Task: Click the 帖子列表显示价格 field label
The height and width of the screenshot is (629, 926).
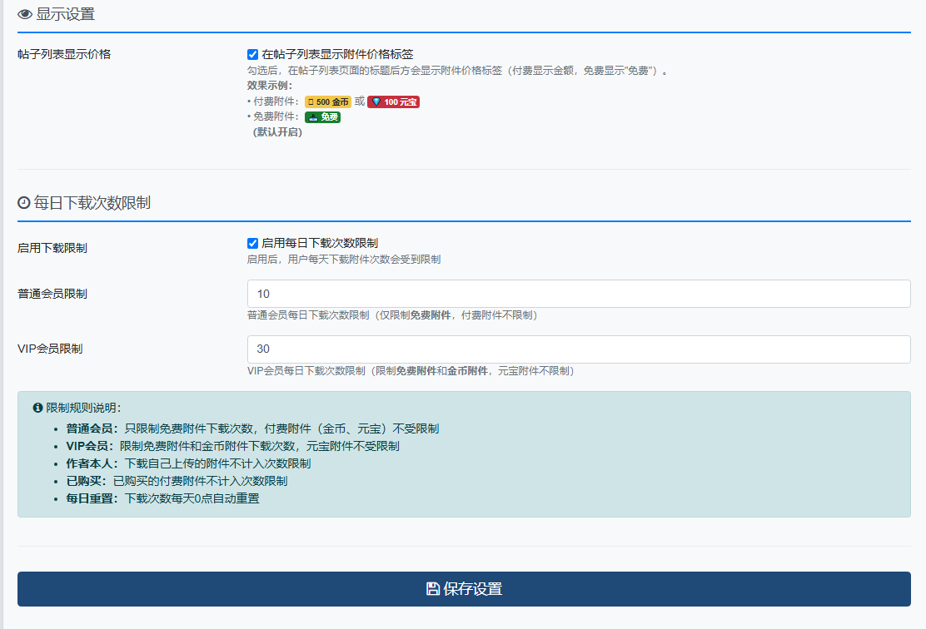Action: click(x=64, y=54)
